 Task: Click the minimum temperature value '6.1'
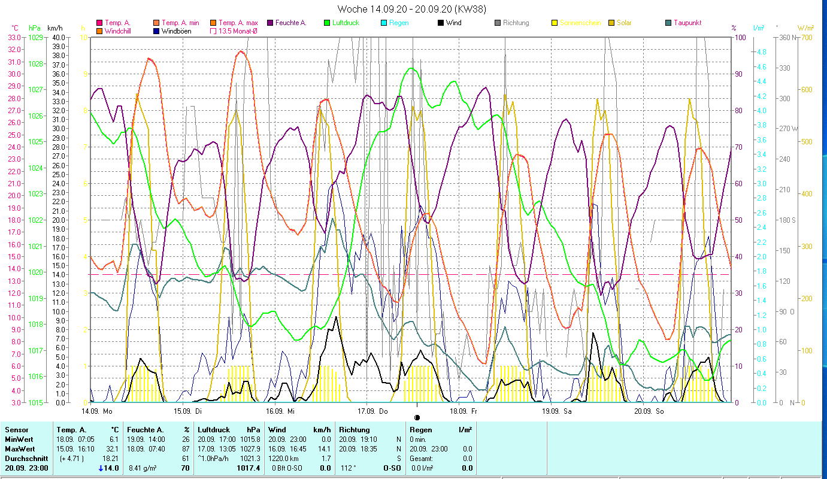[x=114, y=439]
